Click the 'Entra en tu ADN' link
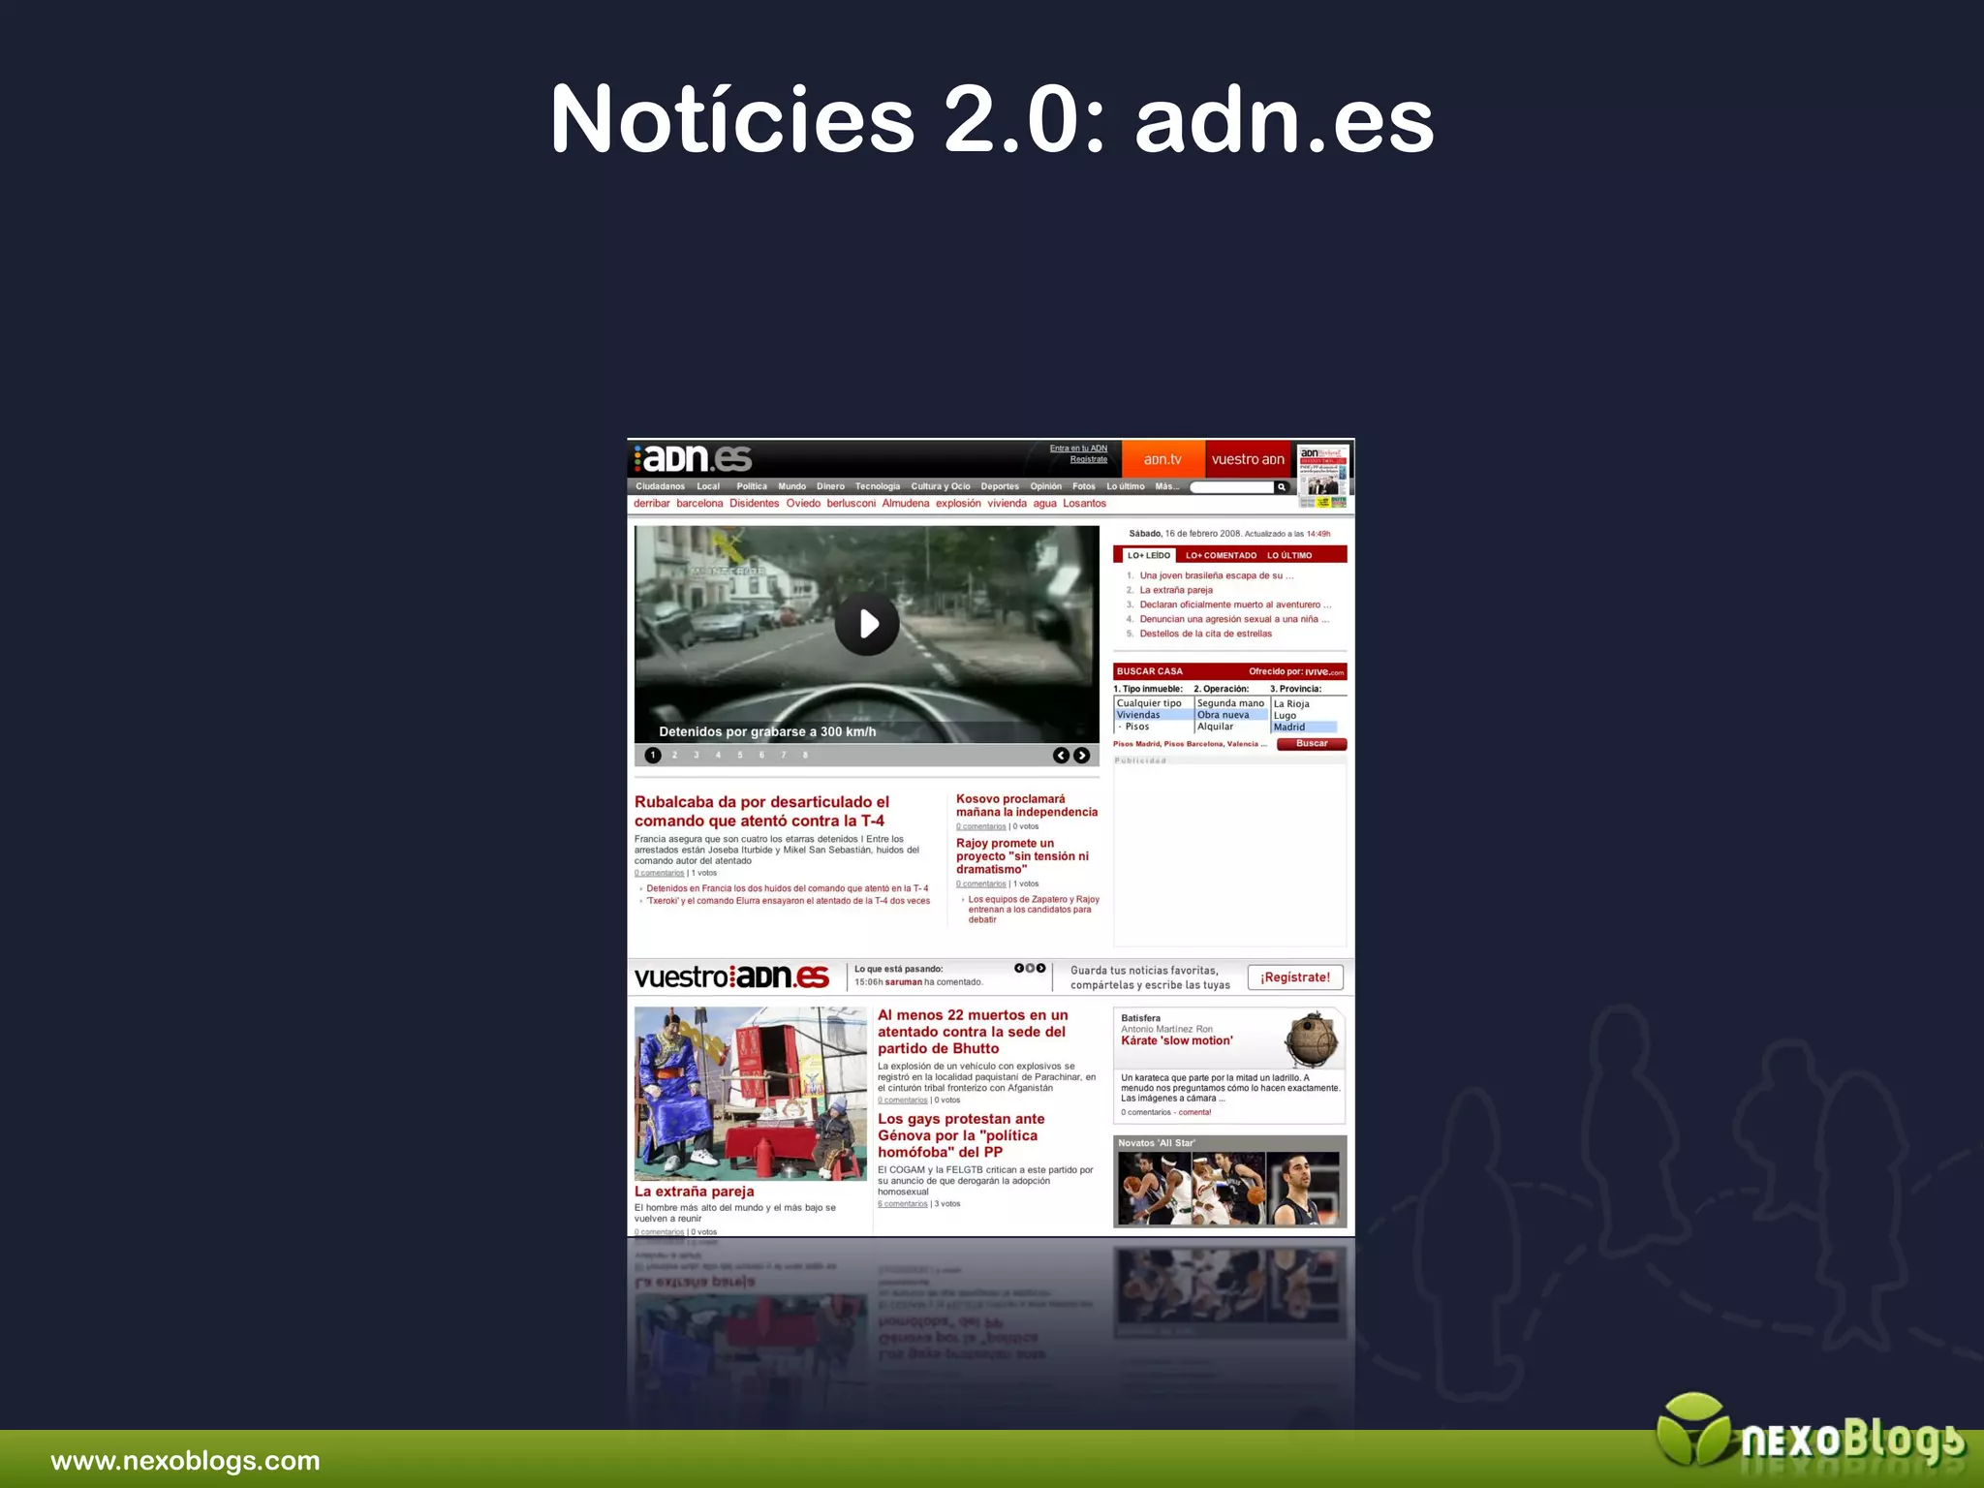This screenshot has height=1488, width=1984. [x=1078, y=449]
